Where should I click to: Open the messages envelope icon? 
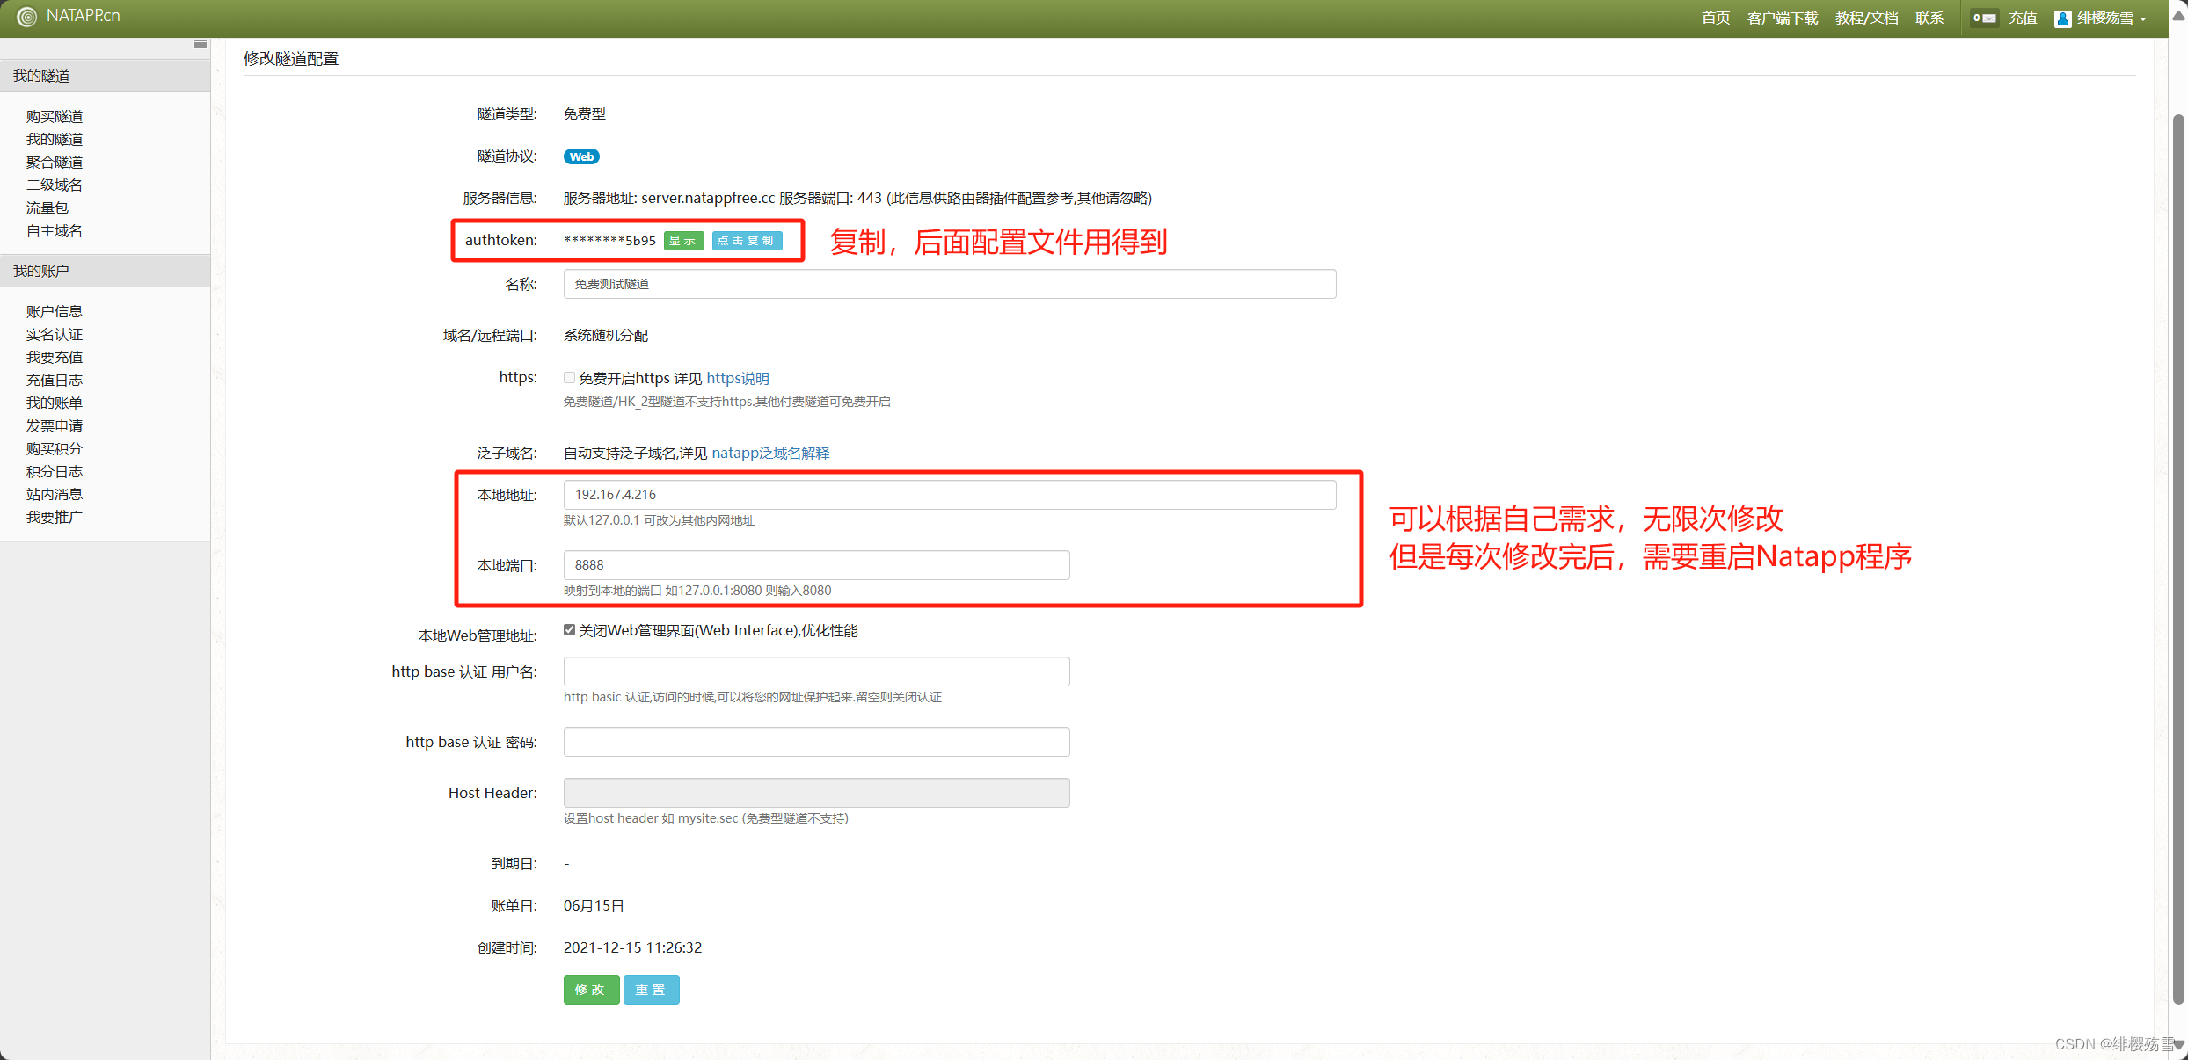point(1988,18)
